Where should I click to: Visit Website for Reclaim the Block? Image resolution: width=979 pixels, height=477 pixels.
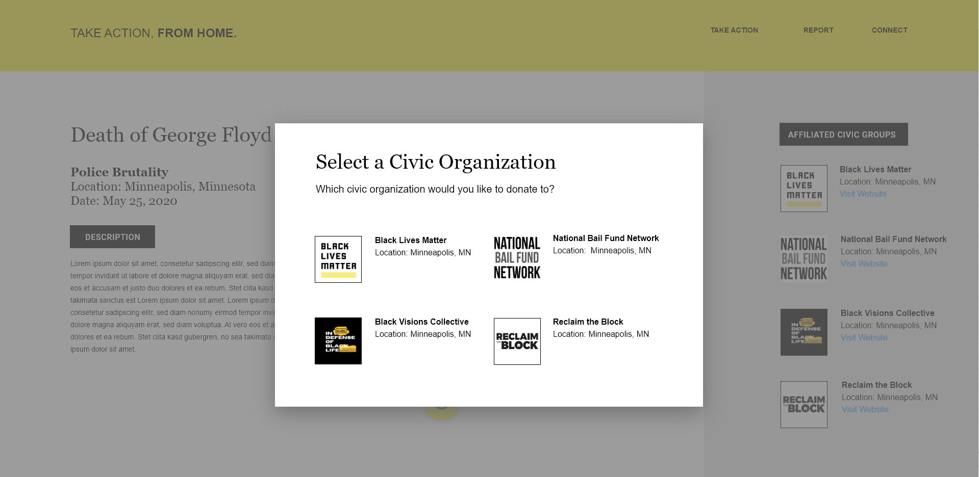coord(865,410)
